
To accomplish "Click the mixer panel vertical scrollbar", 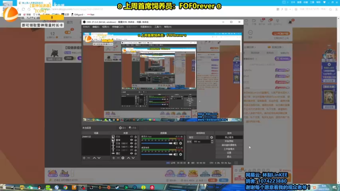I will [184, 148].
